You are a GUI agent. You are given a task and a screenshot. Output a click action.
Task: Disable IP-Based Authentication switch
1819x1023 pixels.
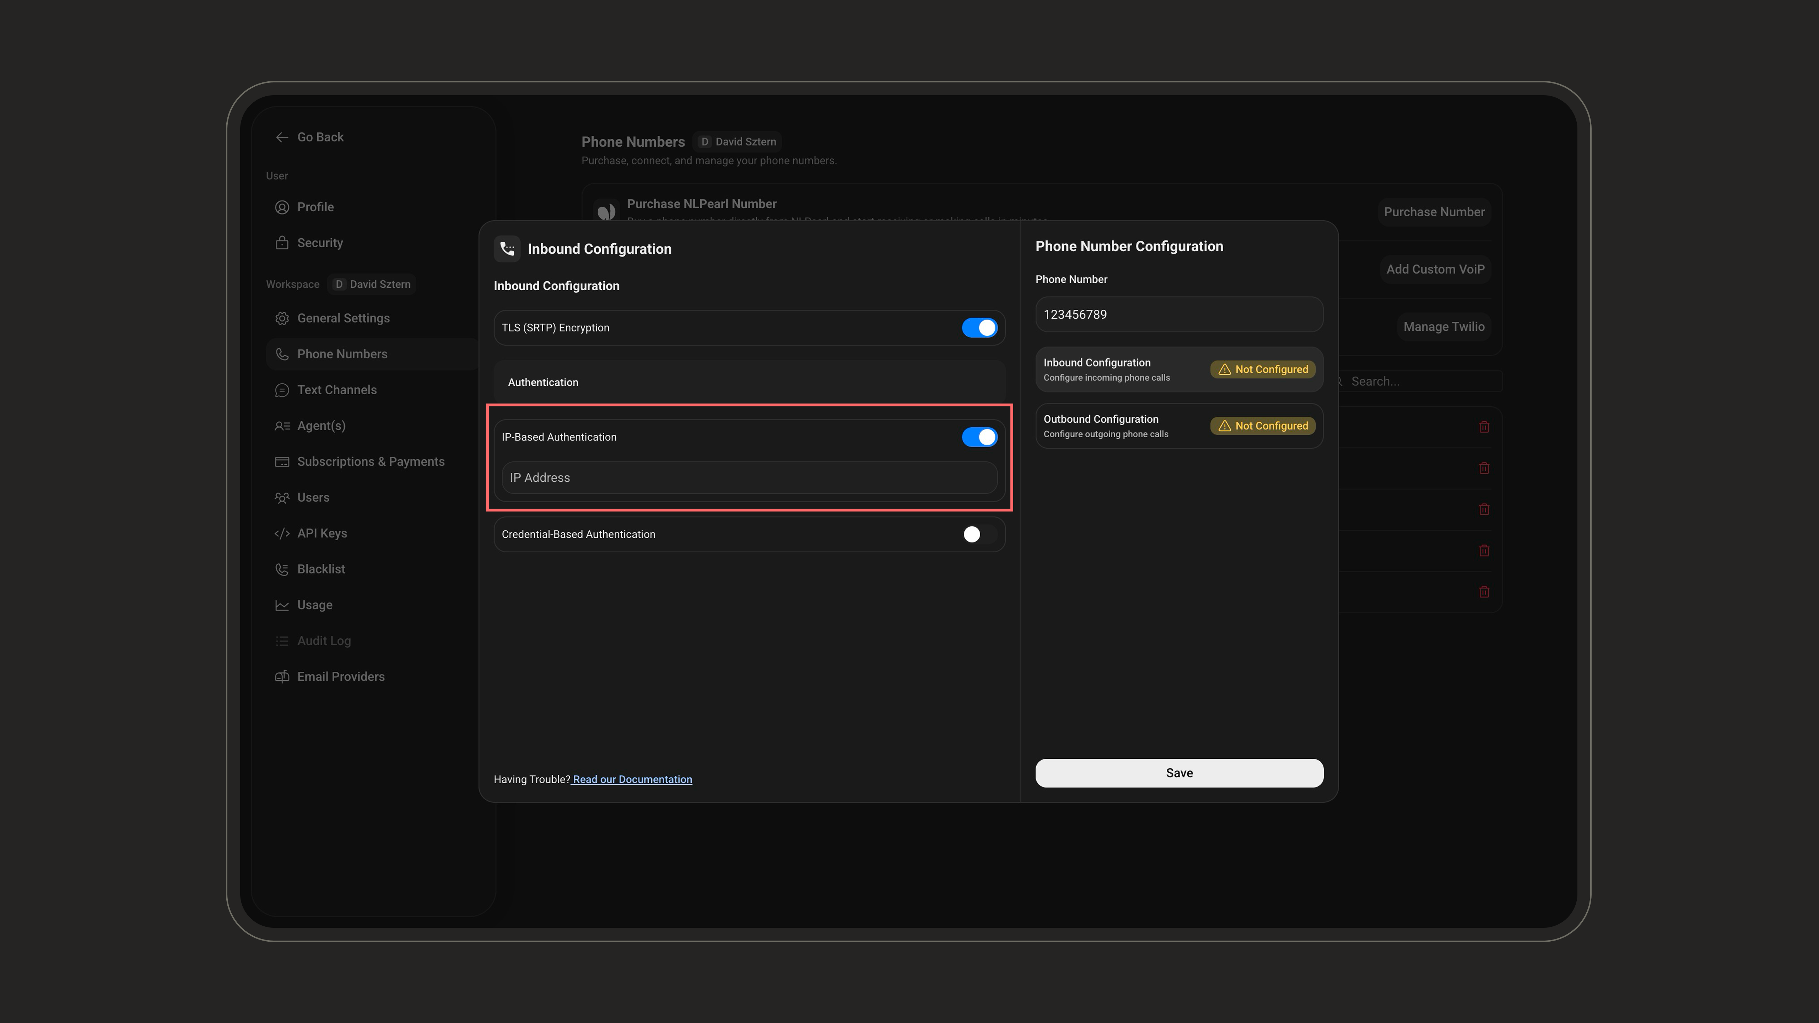tap(979, 437)
